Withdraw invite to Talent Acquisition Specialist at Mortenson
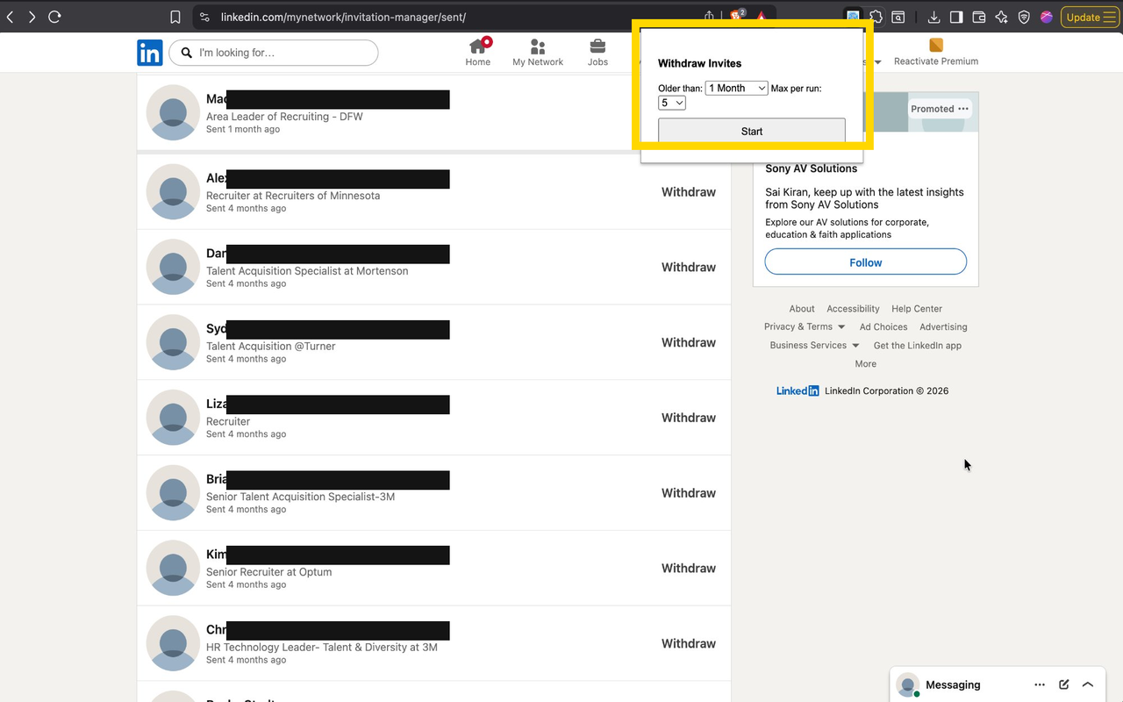The width and height of the screenshot is (1123, 702). point(689,267)
